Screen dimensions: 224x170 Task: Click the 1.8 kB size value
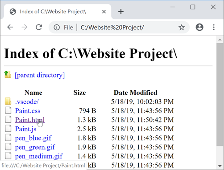coord(87,138)
